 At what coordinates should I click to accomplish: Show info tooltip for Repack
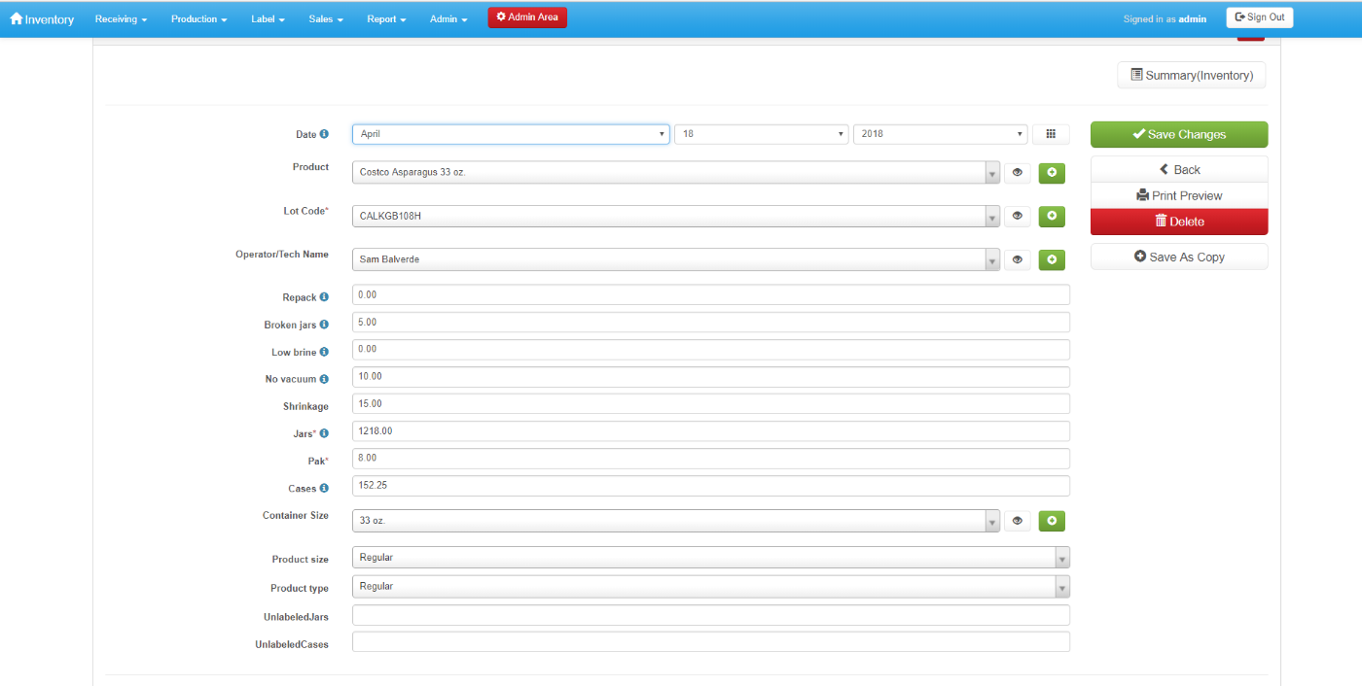[x=324, y=297]
